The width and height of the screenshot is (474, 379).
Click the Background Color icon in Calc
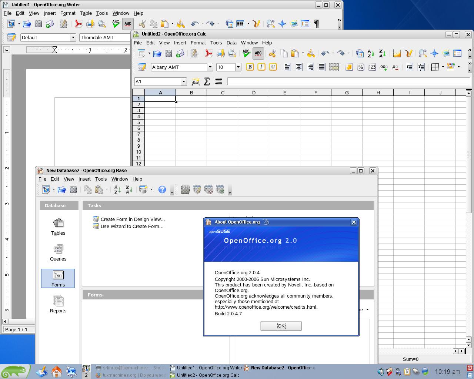[x=451, y=67]
